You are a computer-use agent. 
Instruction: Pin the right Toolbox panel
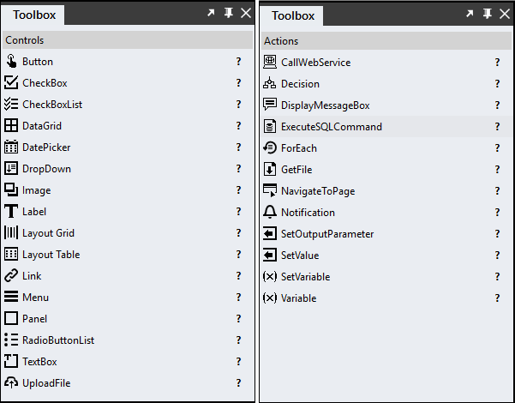tap(488, 14)
